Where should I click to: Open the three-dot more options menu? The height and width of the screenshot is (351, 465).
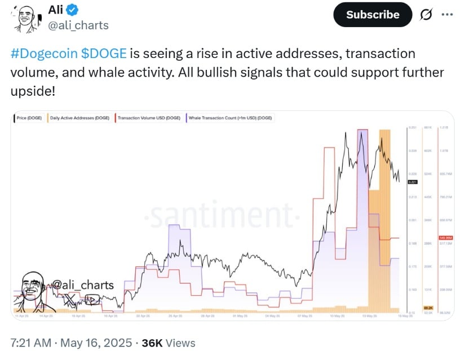click(x=448, y=15)
